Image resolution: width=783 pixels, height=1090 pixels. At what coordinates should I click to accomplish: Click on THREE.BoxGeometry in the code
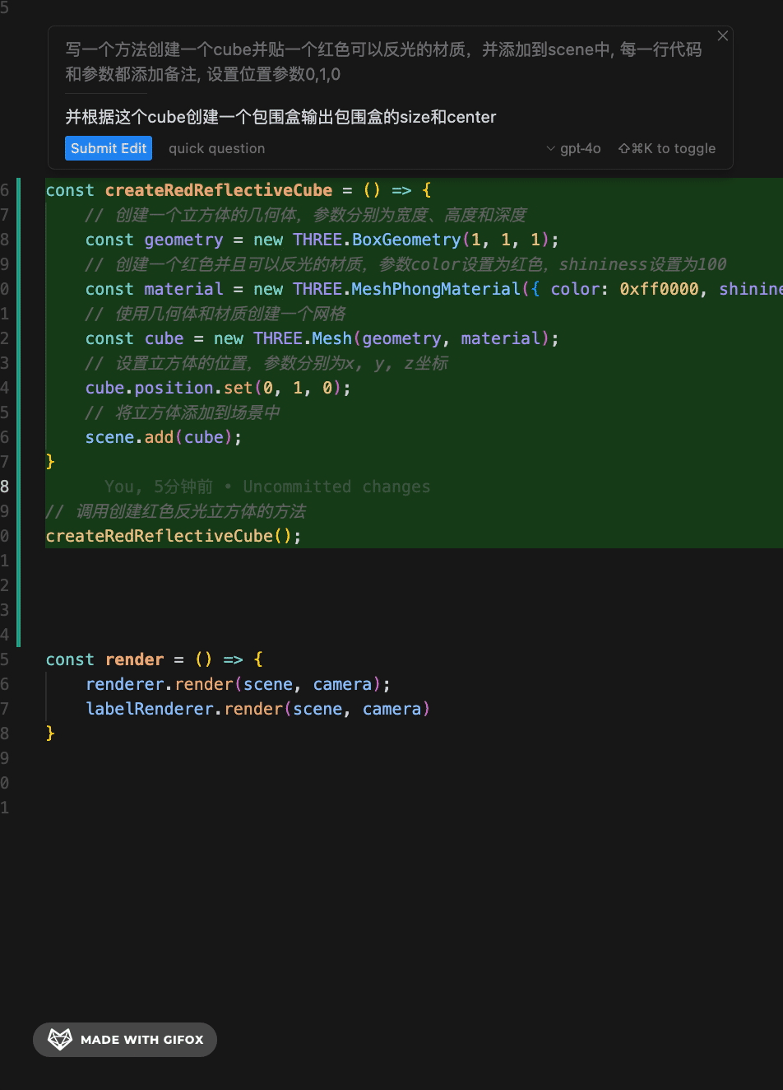(377, 240)
